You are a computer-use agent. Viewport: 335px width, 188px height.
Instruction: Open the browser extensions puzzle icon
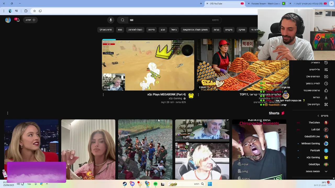[26, 11]
